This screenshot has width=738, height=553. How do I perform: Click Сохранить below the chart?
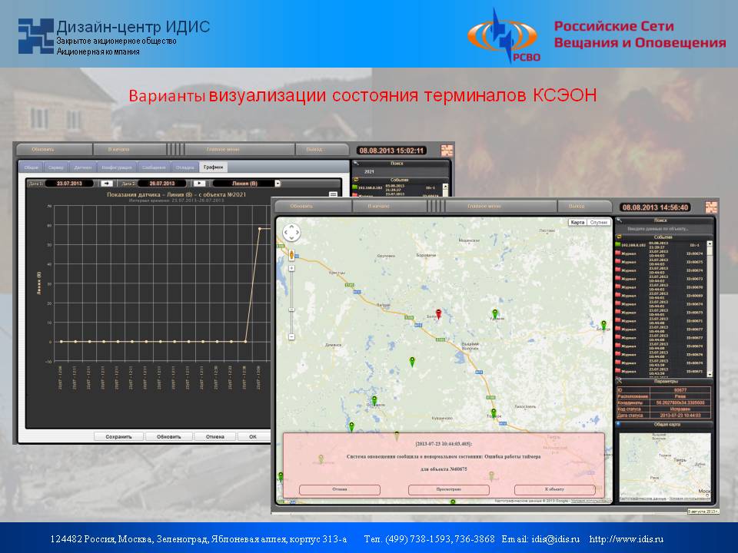click(x=118, y=437)
